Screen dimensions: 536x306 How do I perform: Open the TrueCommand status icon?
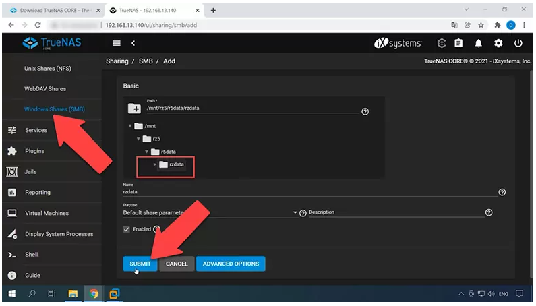tap(442, 43)
